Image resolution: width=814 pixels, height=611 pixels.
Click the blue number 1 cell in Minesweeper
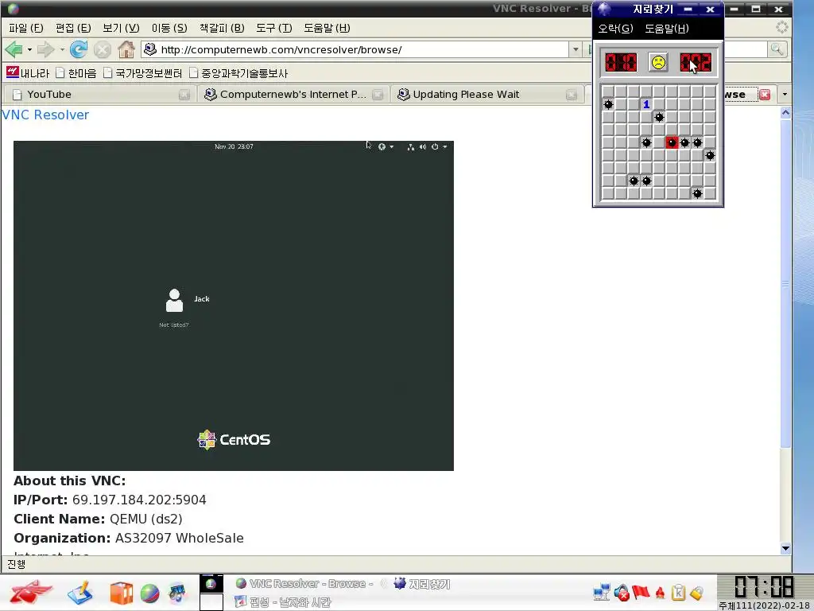pos(646,104)
